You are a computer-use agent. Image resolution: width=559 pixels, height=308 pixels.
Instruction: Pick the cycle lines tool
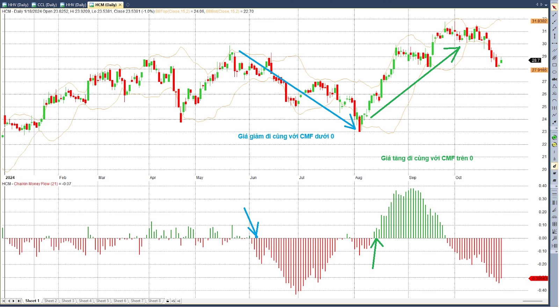tap(554, 108)
